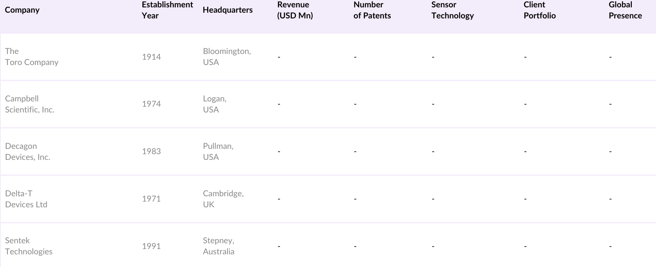This screenshot has height=267, width=656.
Task: Select the Headquarters column header
Action: 228,10
